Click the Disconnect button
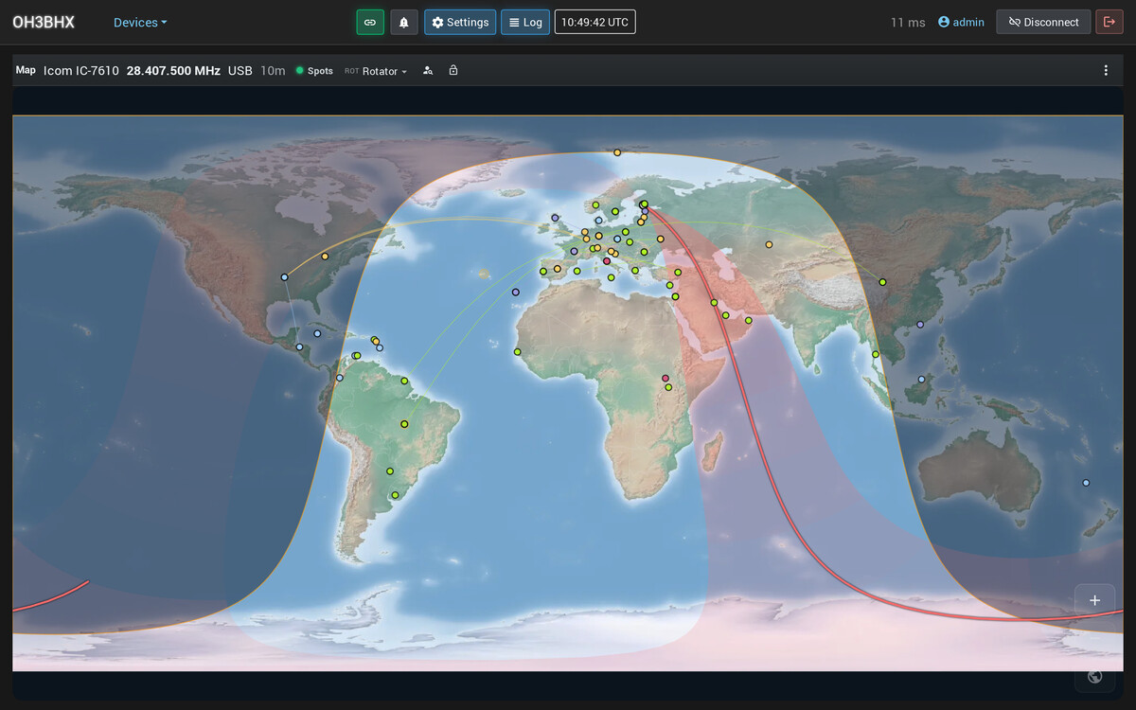This screenshot has width=1136, height=710. click(x=1043, y=22)
